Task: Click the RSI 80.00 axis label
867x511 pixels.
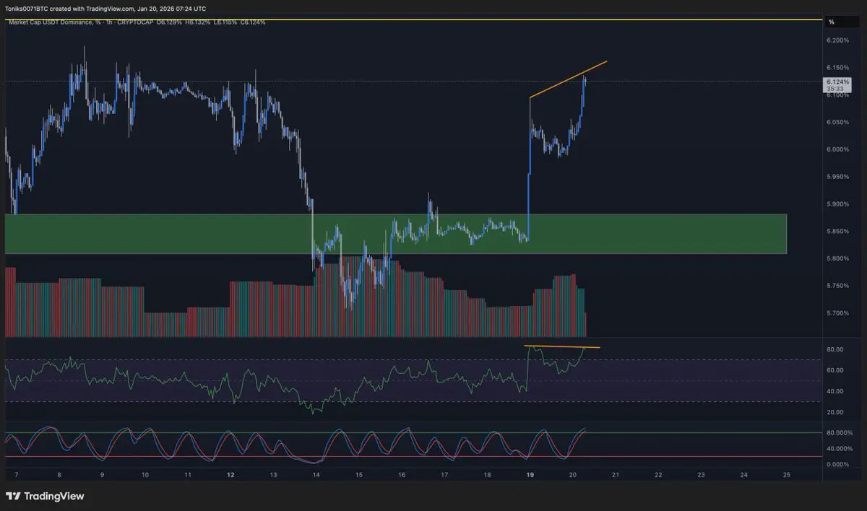Action: [x=836, y=350]
